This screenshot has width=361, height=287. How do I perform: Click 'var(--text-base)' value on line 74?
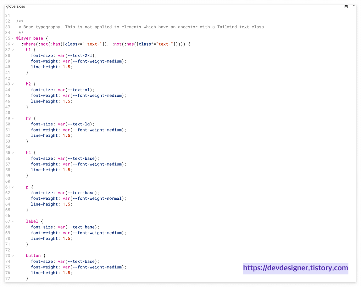coord(78,262)
